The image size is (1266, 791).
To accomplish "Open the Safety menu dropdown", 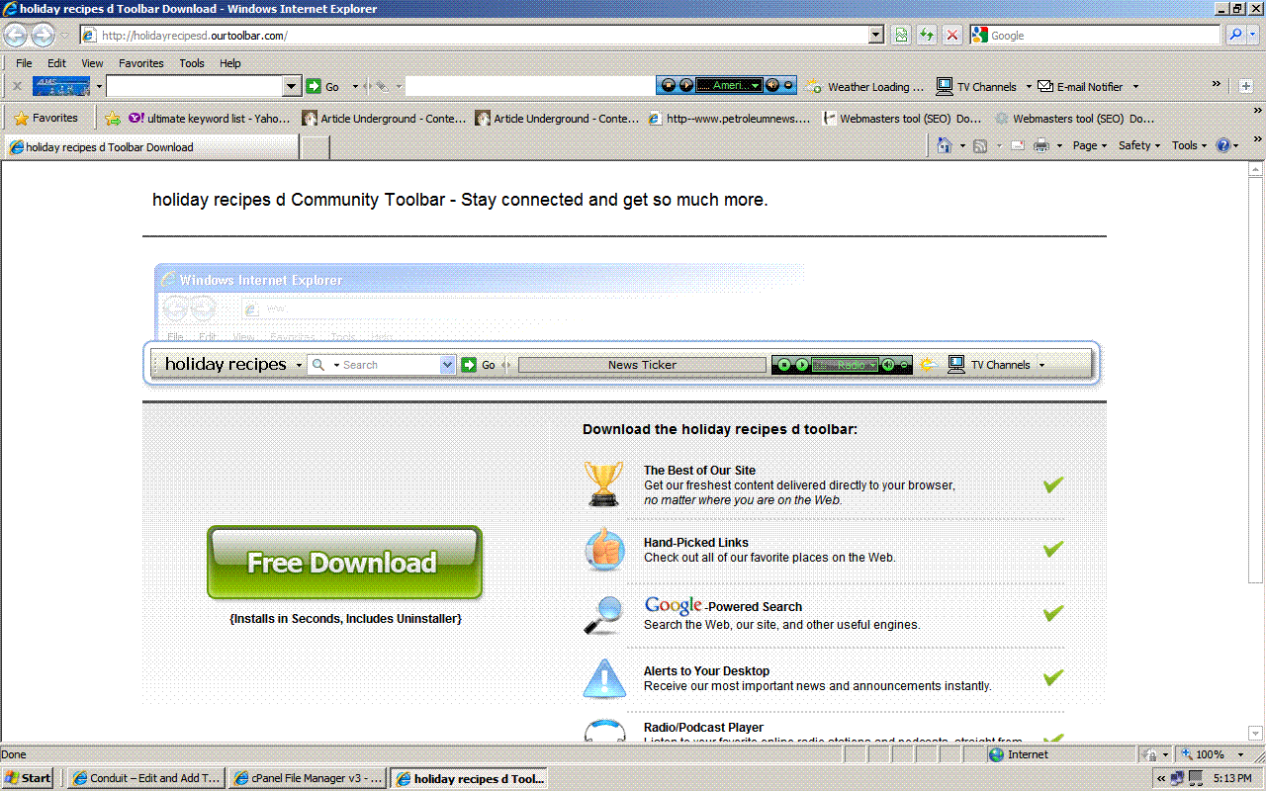I will click(1139, 145).
